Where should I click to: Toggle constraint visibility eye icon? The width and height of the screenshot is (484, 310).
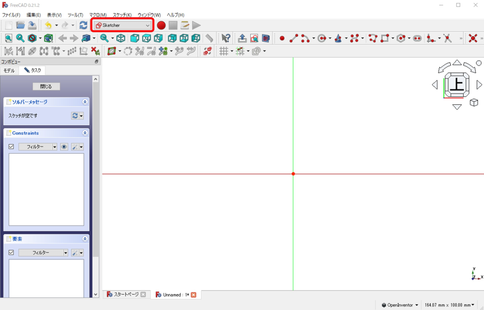(x=64, y=147)
